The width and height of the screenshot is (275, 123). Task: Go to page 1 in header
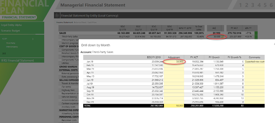pos(241,5)
